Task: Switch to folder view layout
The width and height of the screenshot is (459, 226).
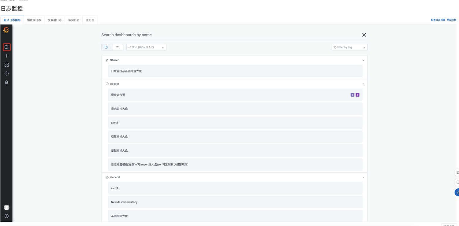Action: point(106,47)
